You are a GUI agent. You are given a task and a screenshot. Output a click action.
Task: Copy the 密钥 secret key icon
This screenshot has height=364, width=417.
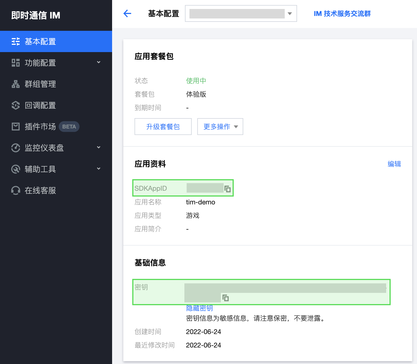pos(226,298)
